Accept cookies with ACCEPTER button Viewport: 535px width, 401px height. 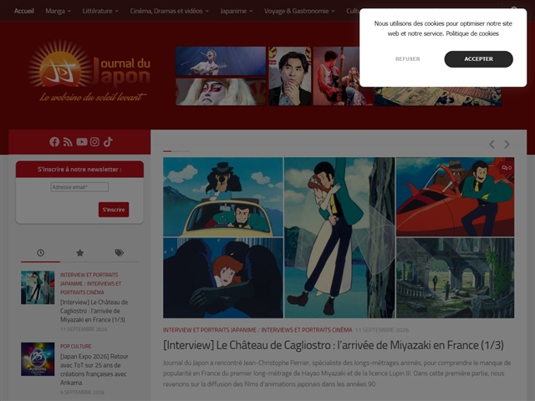click(x=478, y=59)
